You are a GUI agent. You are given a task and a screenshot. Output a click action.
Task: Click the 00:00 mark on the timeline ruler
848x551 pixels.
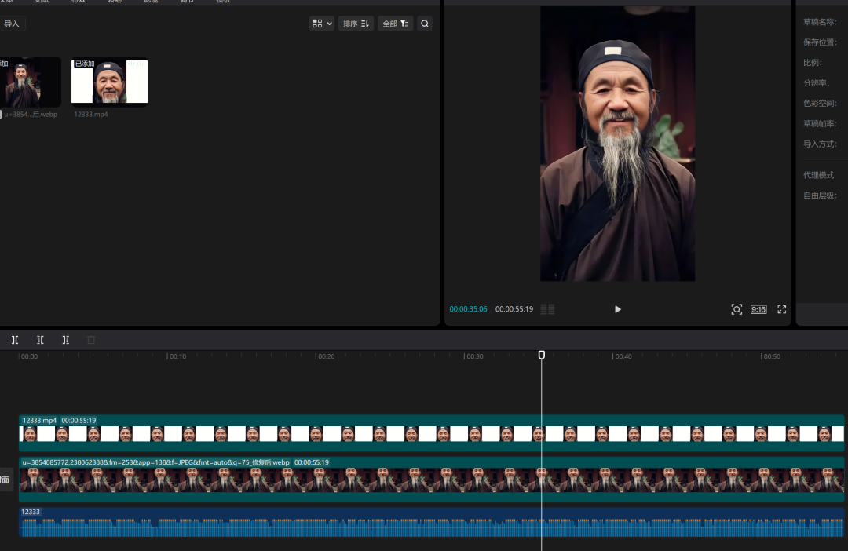point(29,356)
